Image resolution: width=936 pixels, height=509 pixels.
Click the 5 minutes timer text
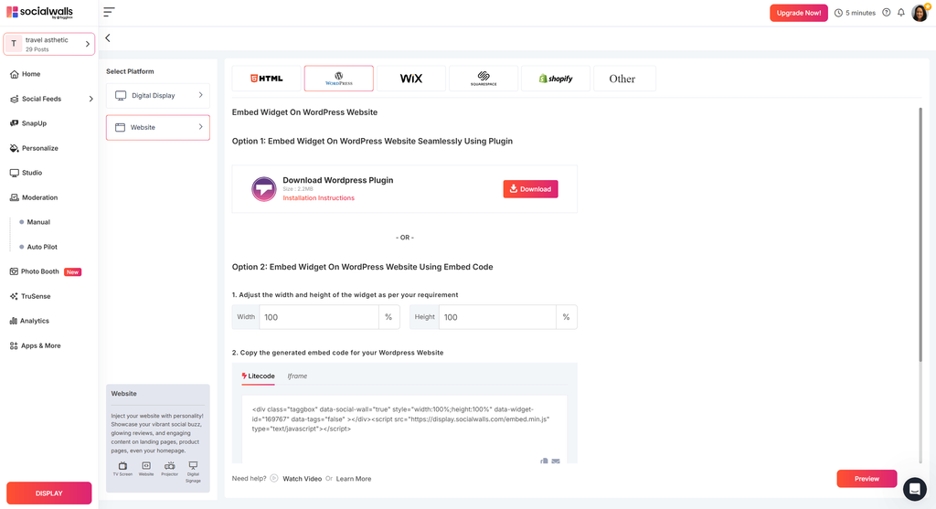coord(860,13)
